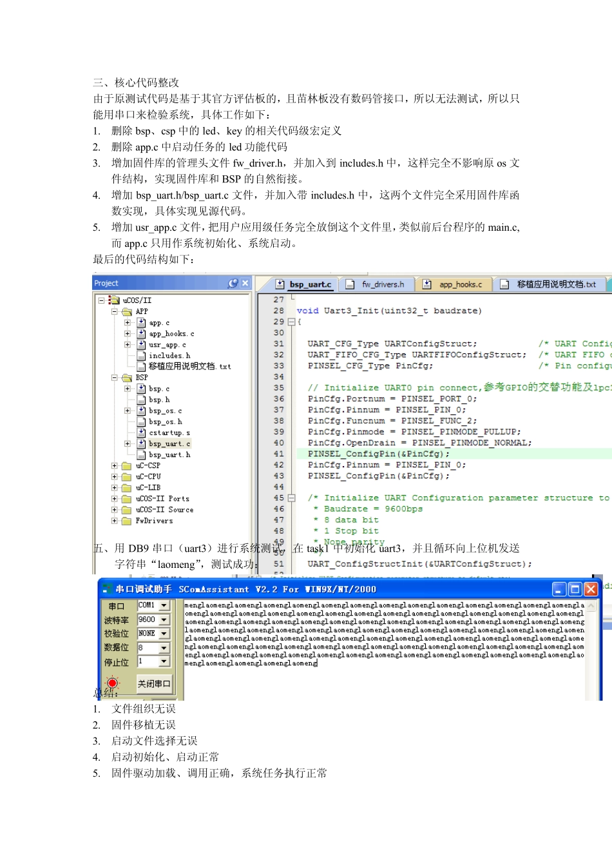Click the uC-CPU folder icon
612x867 pixels.
coord(127,476)
